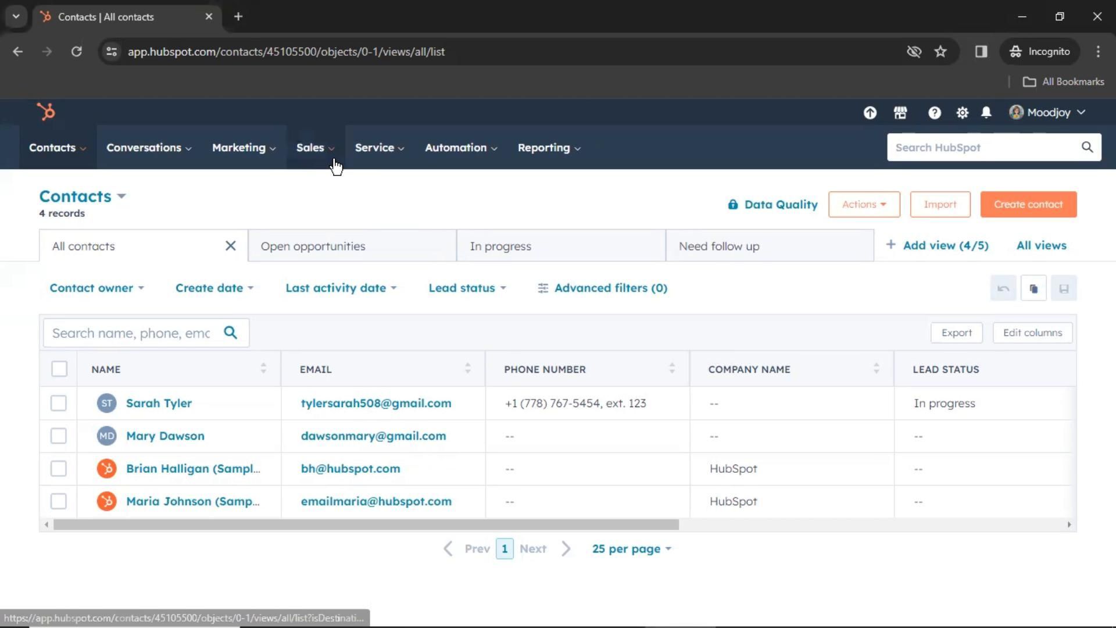Open the tylersarah508@gmail.com email link
Image resolution: width=1116 pixels, height=628 pixels.
pos(375,403)
